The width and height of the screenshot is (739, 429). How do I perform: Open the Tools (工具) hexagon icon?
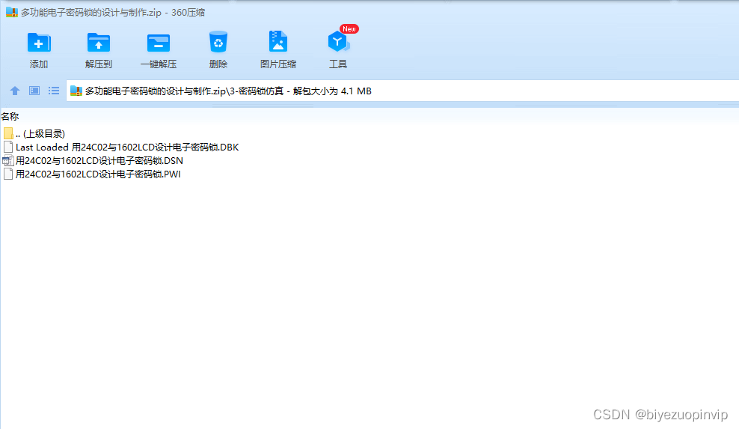[338, 42]
